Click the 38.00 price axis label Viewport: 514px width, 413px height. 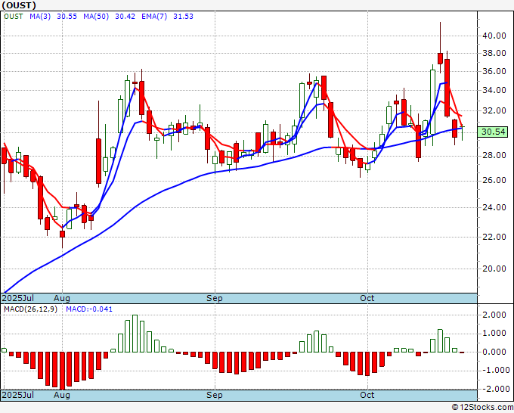click(494, 53)
